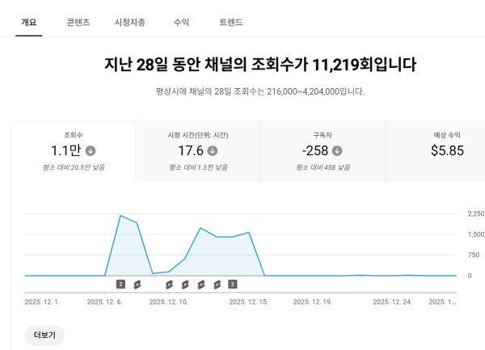Click the third of four consecutive Shorts markers
This screenshot has width=485, height=350.
point(200,284)
